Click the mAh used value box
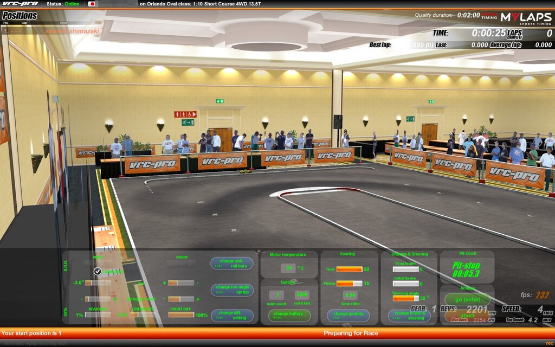555x347 pixels. pyautogui.click(x=276, y=295)
